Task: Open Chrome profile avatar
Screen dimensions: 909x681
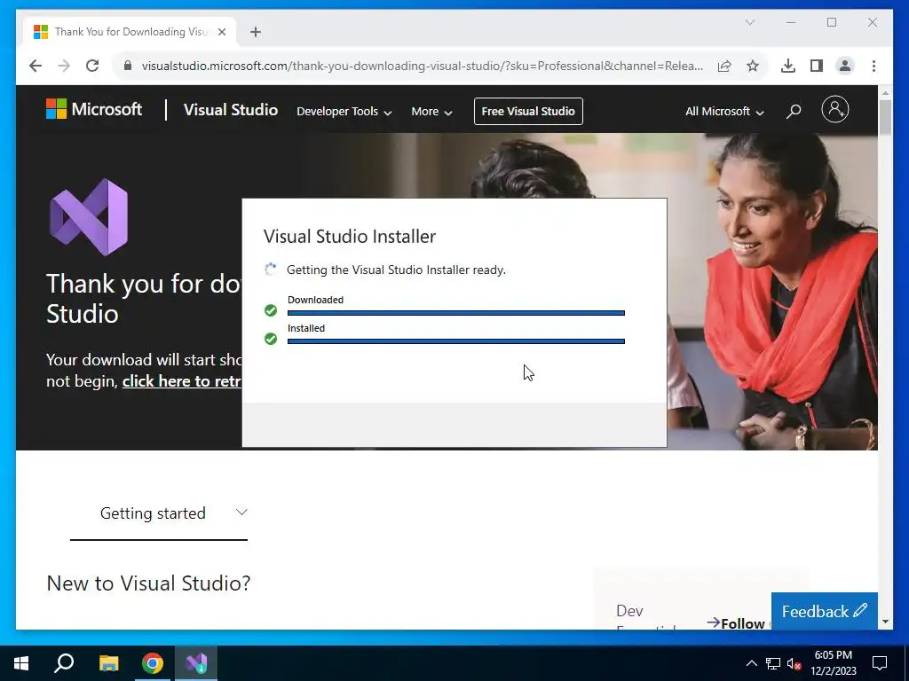Action: [x=845, y=66]
